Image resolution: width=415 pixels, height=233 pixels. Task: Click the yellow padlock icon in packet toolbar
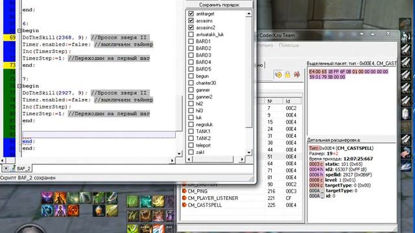pyautogui.click(x=287, y=75)
